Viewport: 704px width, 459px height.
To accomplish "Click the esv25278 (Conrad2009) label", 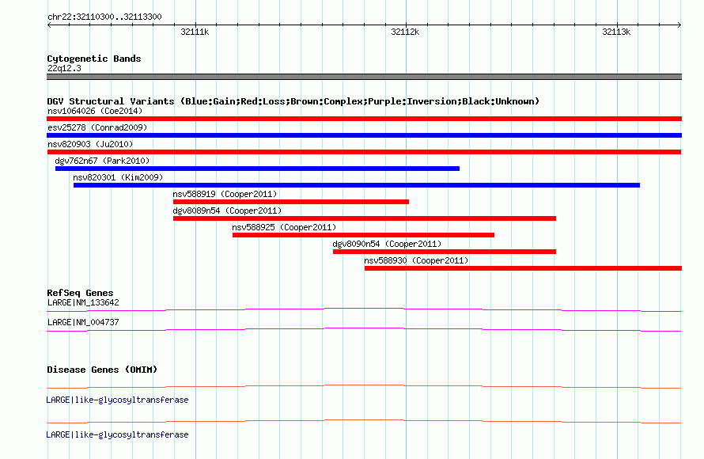I will pyautogui.click(x=97, y=127).
